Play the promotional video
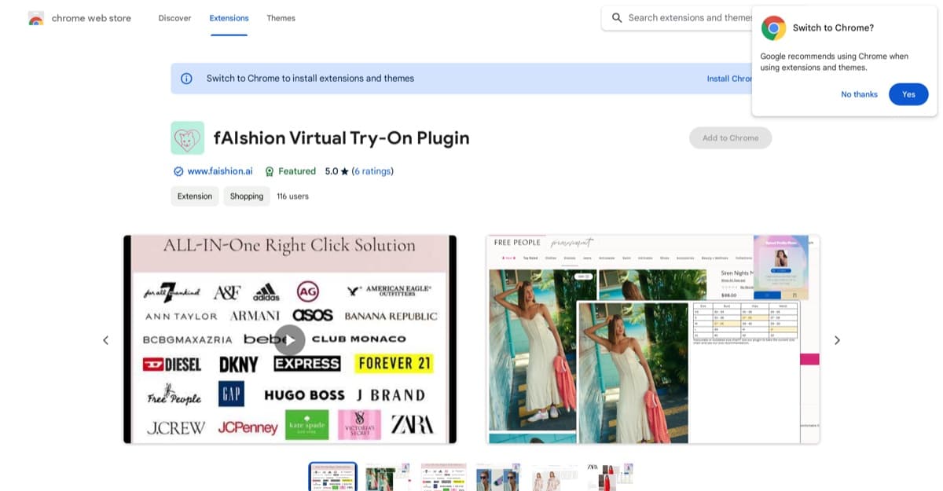This screenshot has width=943, height=491. click(288, 339)
